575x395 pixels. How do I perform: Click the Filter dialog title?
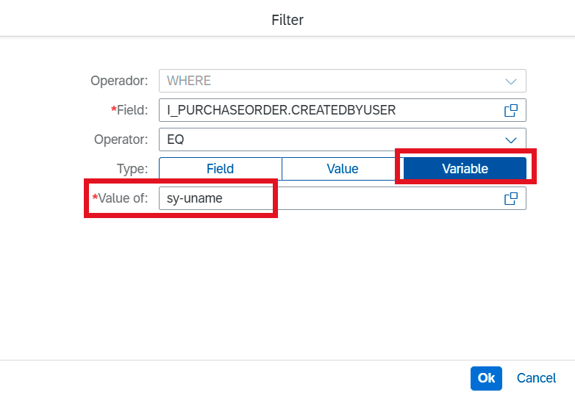coord(287,20)
